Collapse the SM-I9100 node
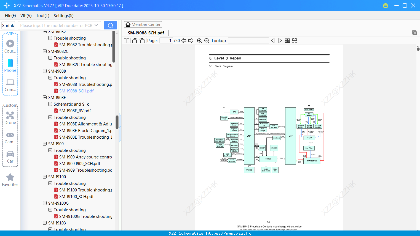The width and height of the screenshot is (420, 236). coord(45,177)
